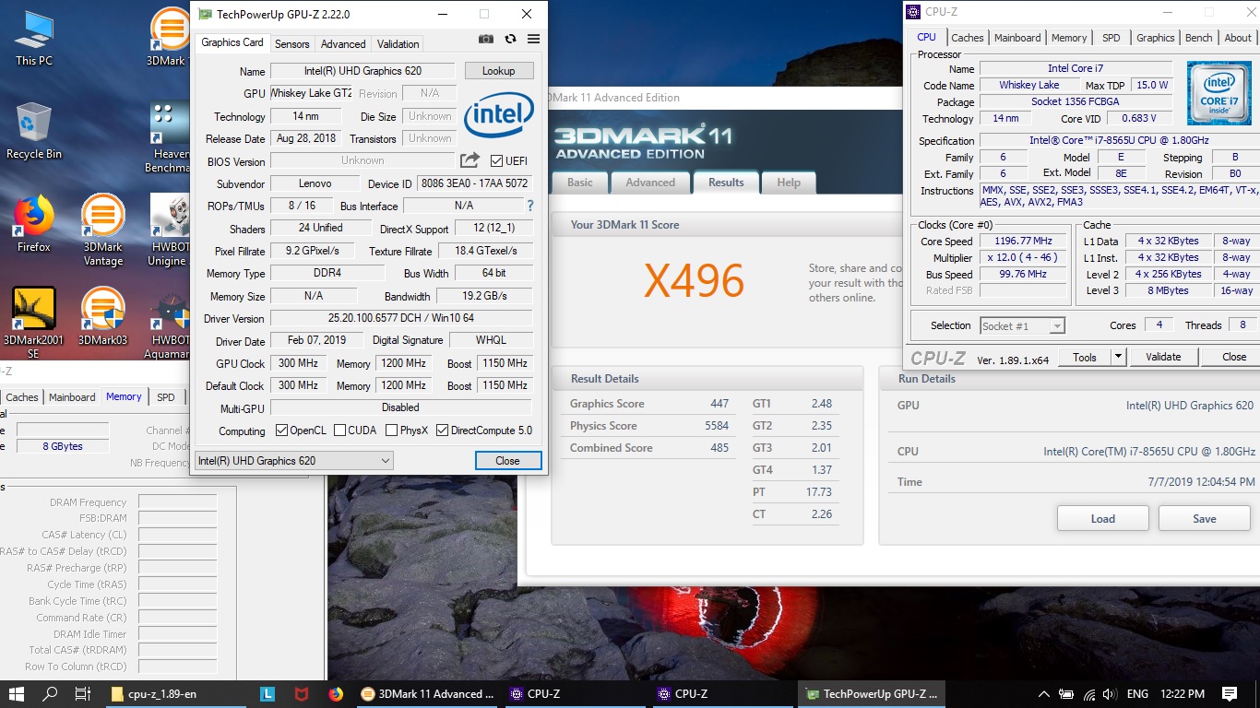This screenshot has width=1260, height=708.
Task: Click the Bus Interface question mark icon
Action: click(529, 206)
